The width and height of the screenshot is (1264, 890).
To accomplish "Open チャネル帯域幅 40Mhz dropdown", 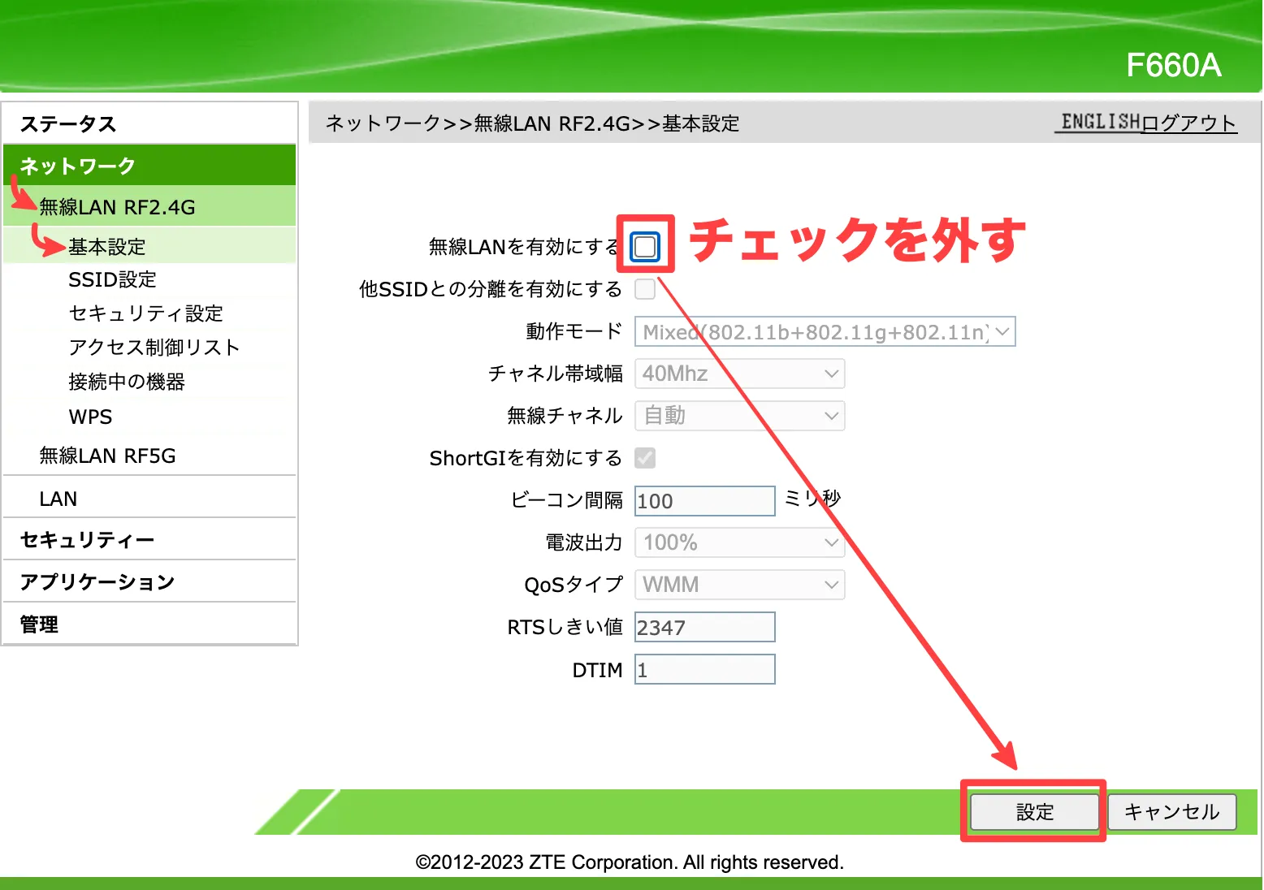I will (739, 374).
